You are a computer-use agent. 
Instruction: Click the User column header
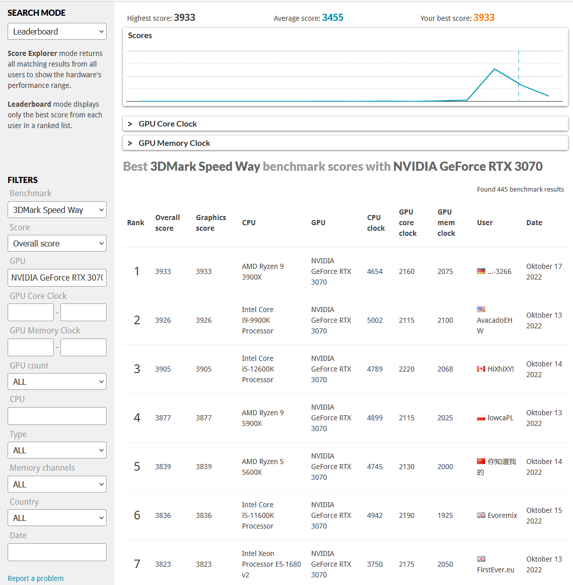tap(485, 222)
